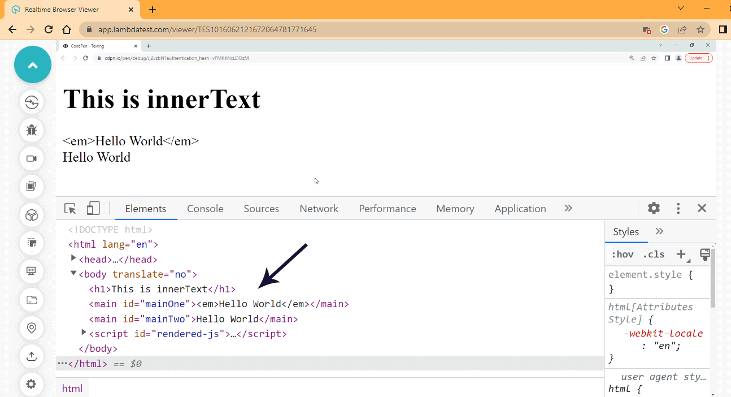Toggle the .cls class editor
Image resolution: width=731 pixels, height=397 pixels.
(654, 254)
